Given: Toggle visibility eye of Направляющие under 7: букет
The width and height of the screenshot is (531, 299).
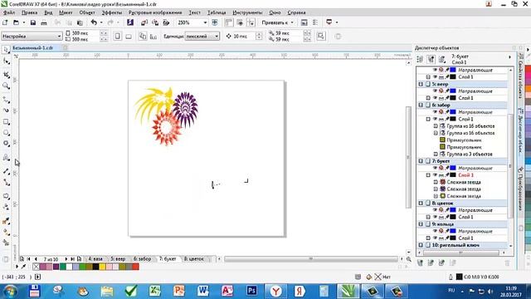Looking at the screenshot, I should 435,168.
